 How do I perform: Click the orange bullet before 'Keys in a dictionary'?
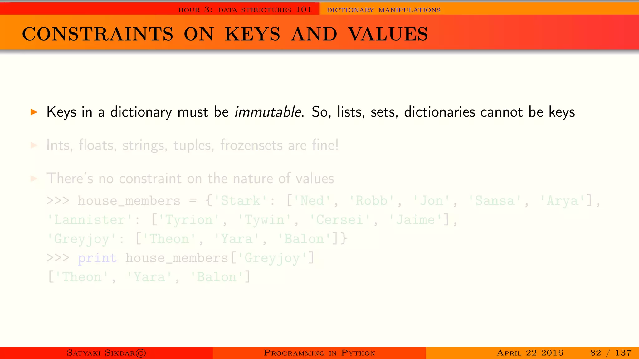[34, 112]
